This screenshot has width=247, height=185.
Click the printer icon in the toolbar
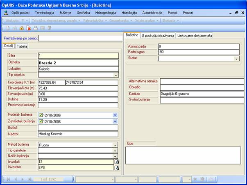(36, 28)
